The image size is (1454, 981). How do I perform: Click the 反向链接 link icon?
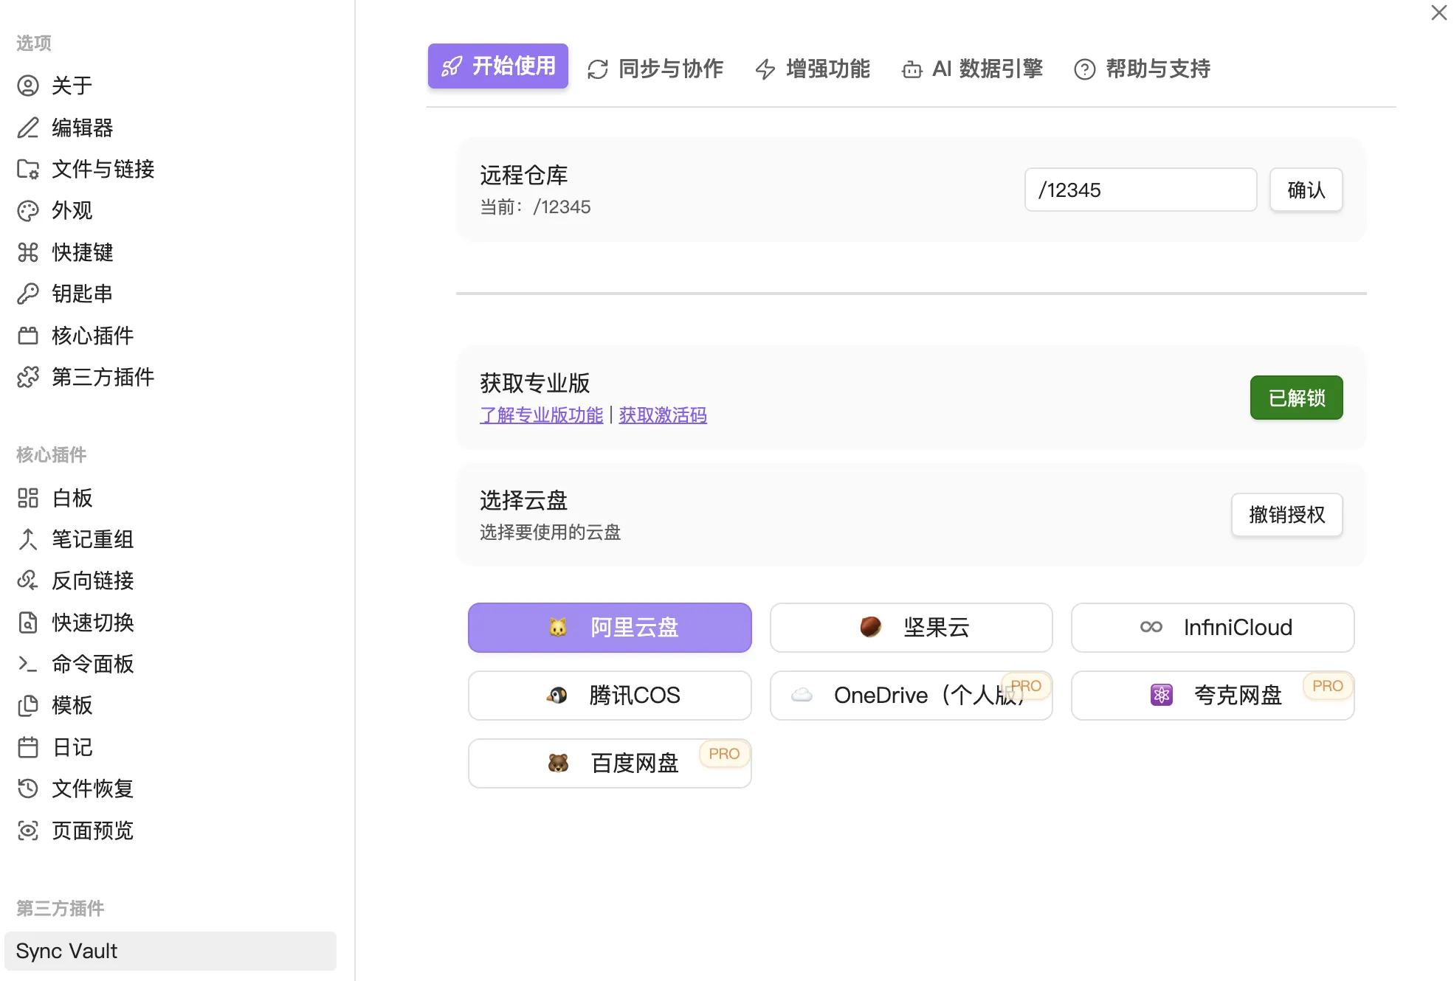[28, 580]
